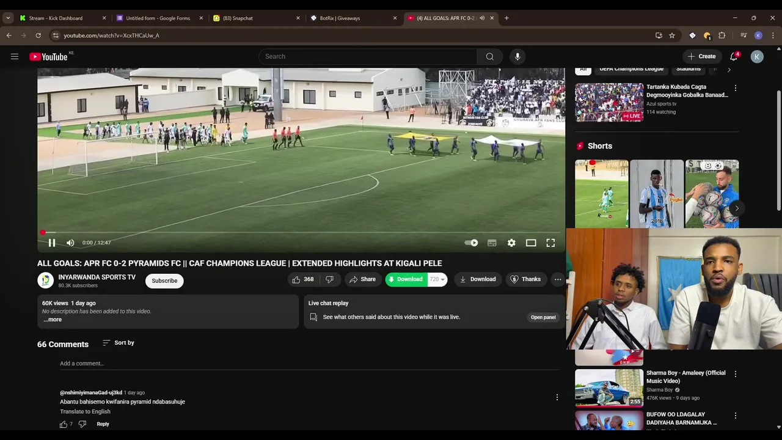Viewport: 782px width, 440px height.
Task: Open the 720 quality dropdown
Action: click(x=437, y=279)
